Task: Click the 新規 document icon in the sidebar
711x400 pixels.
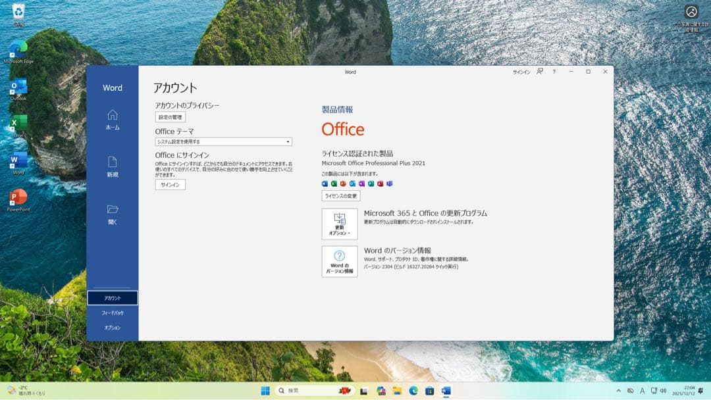Action: (x=113, y=162)
